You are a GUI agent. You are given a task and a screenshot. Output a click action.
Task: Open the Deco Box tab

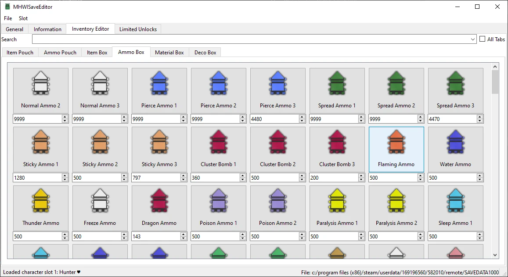click(x=205, y=52)
